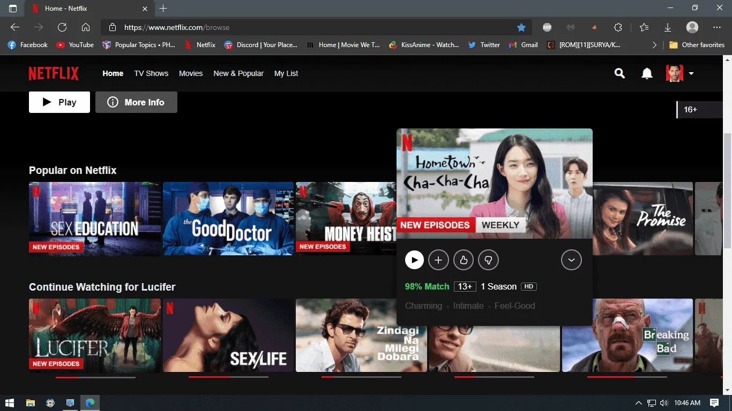
Task: Click the Lucifer progress bar
Action: point(95,377)
